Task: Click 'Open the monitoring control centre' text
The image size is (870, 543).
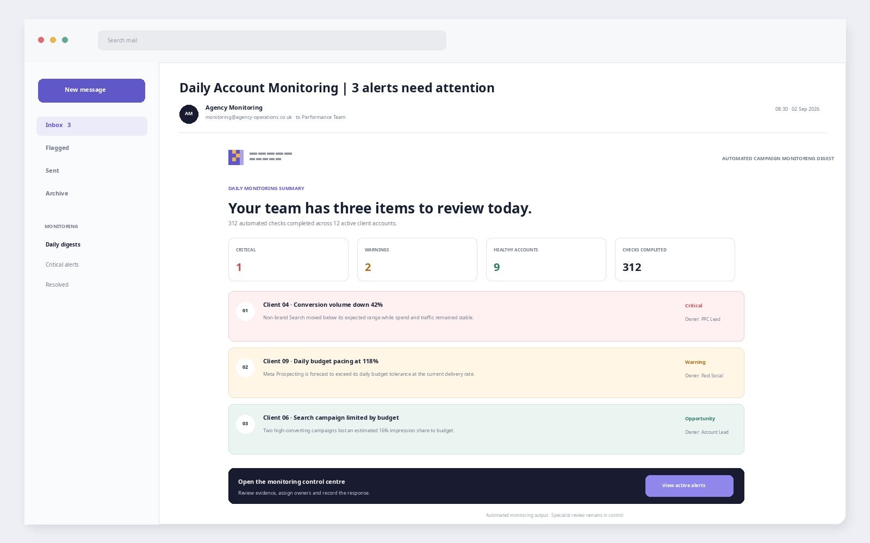Action: click(291, 482)
